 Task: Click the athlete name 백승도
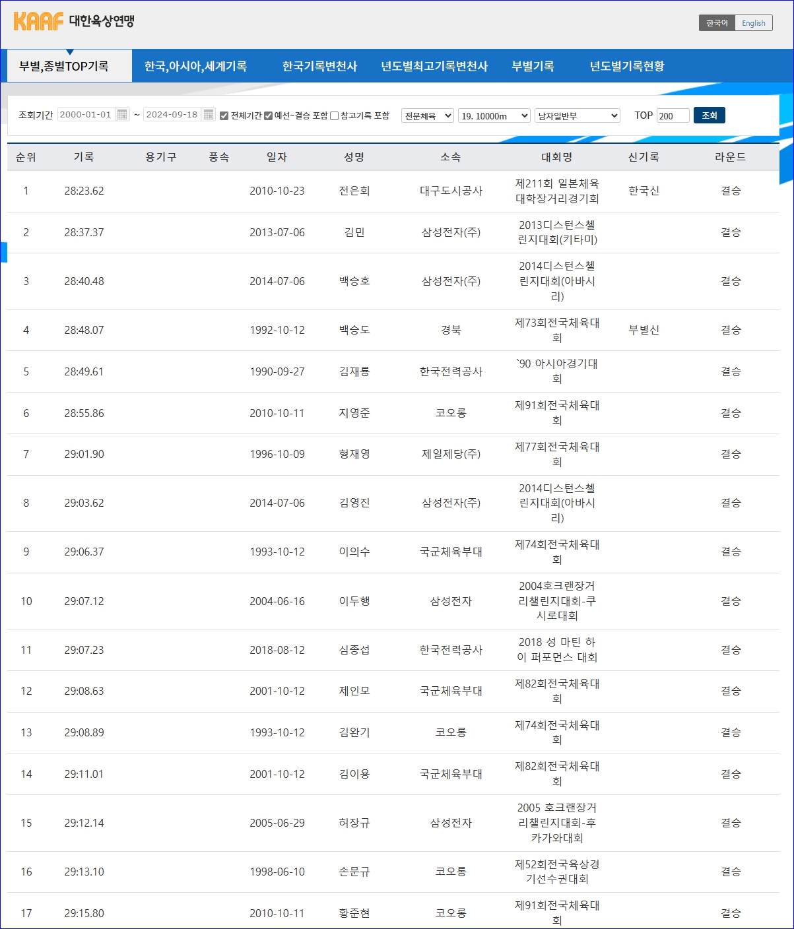(354, 331)
